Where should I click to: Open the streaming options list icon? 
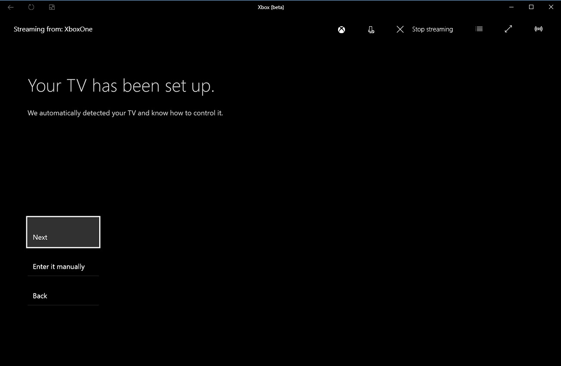tap(479, 29)
